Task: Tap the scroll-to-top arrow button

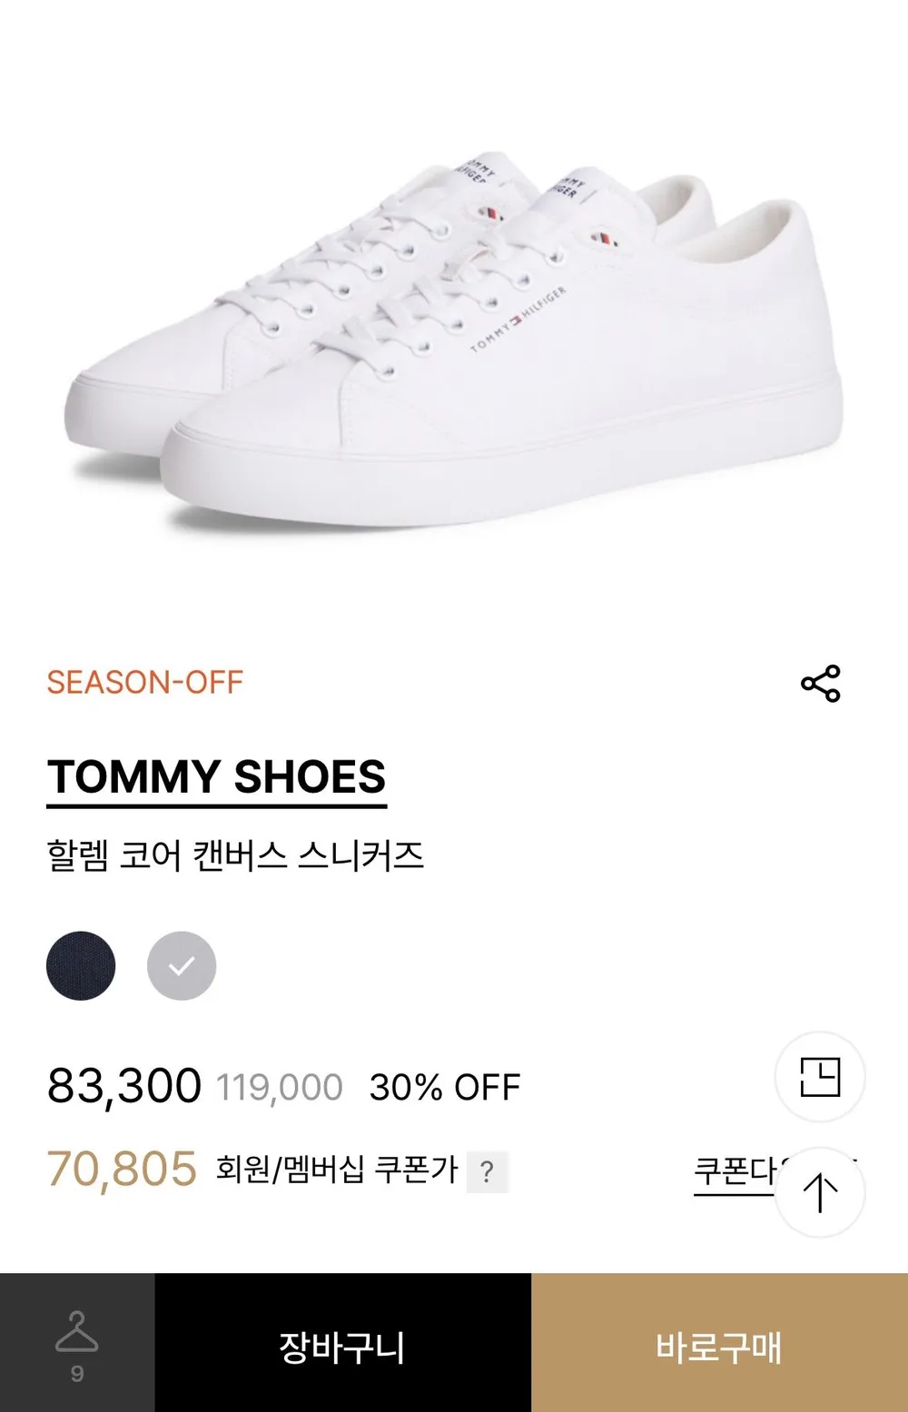Action: click(820, 1192)
